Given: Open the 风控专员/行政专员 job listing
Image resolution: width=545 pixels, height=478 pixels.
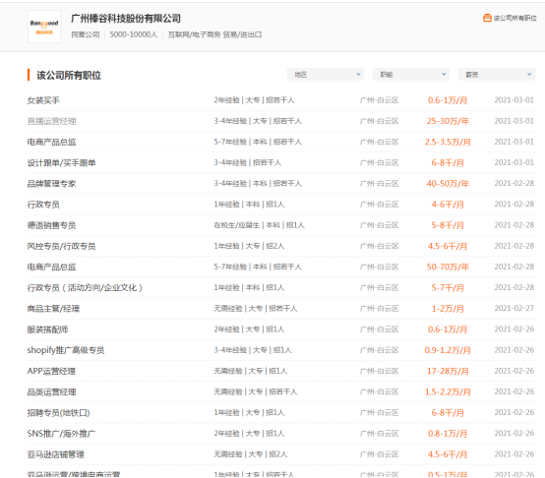Looking at the screenshot, I should [x=62, y=246].
